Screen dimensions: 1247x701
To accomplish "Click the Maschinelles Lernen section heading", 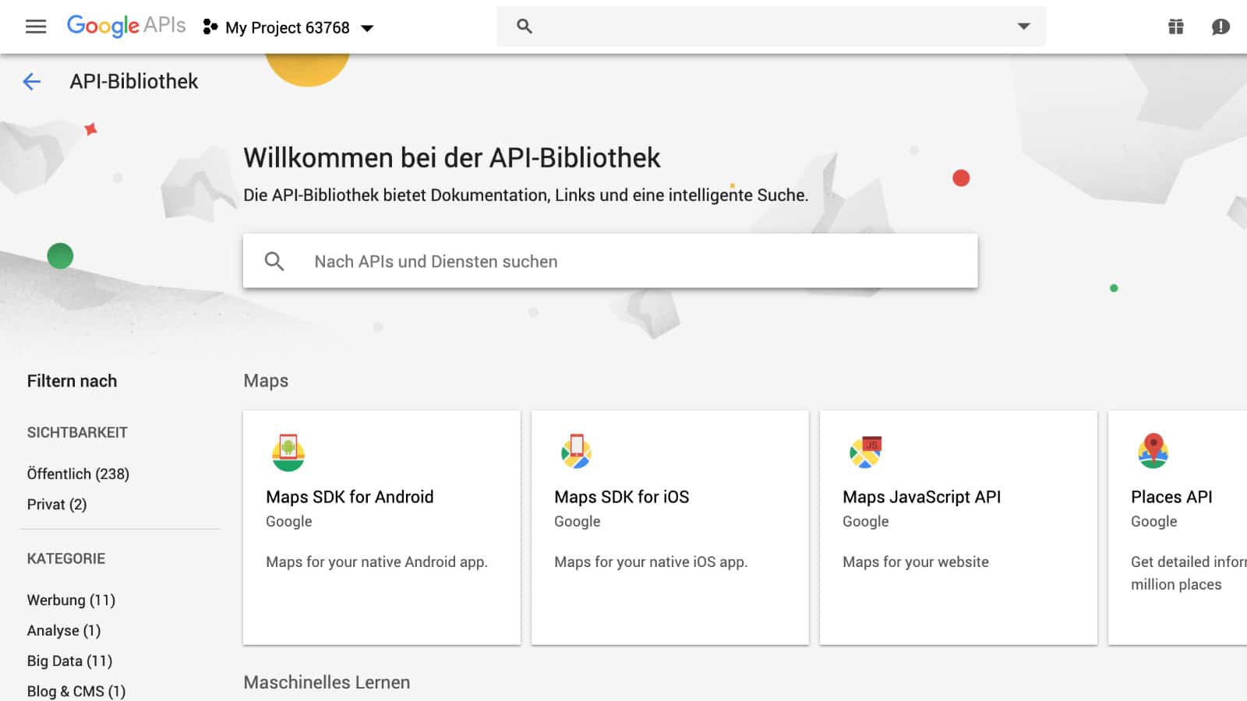I will click(x=327, y=682).
